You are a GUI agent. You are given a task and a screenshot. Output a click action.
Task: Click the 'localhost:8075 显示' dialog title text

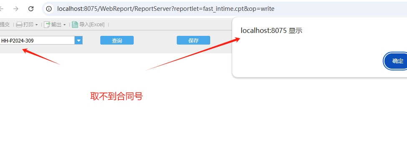272,30
